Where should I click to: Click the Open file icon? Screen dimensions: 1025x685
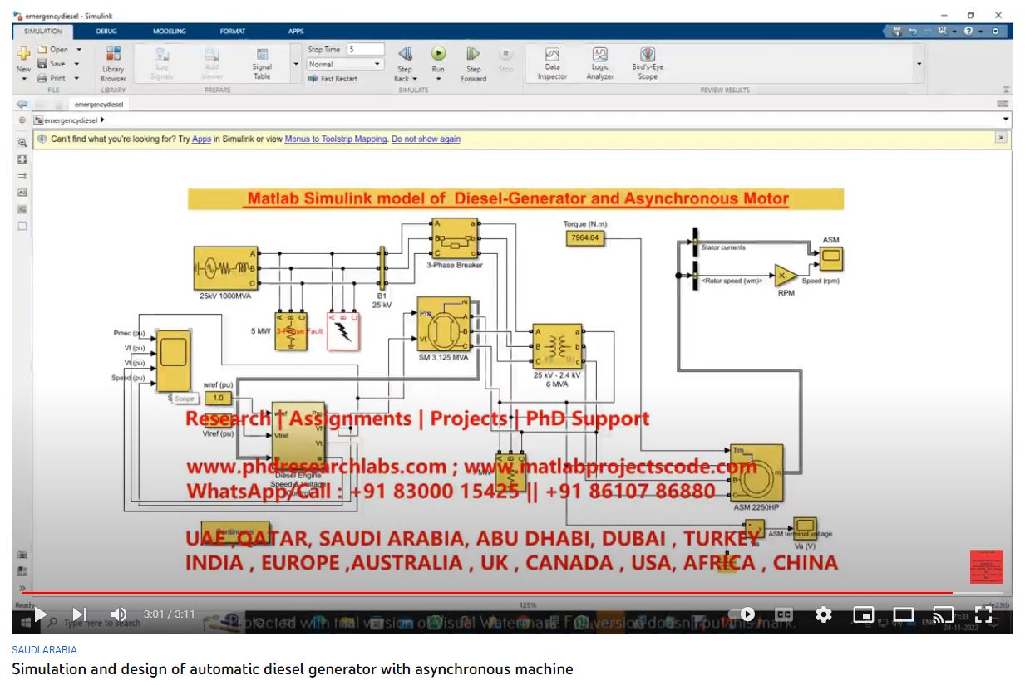[x=42, y=50]
